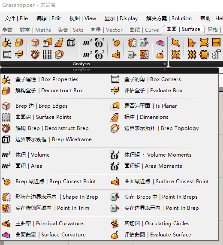The height and width of the screenshot is (245, 223).
Task: Open the 编辑 | Edit menu
Action: (48, 18)
